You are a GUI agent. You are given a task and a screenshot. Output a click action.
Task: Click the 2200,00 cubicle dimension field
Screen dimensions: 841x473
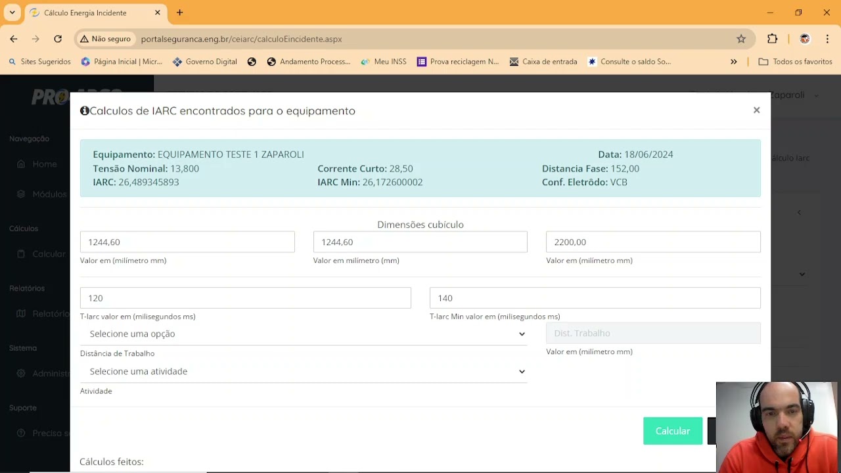[653, 242]
